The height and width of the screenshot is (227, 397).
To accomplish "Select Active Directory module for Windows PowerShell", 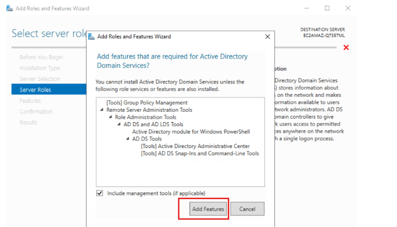I will coord(191,132).
